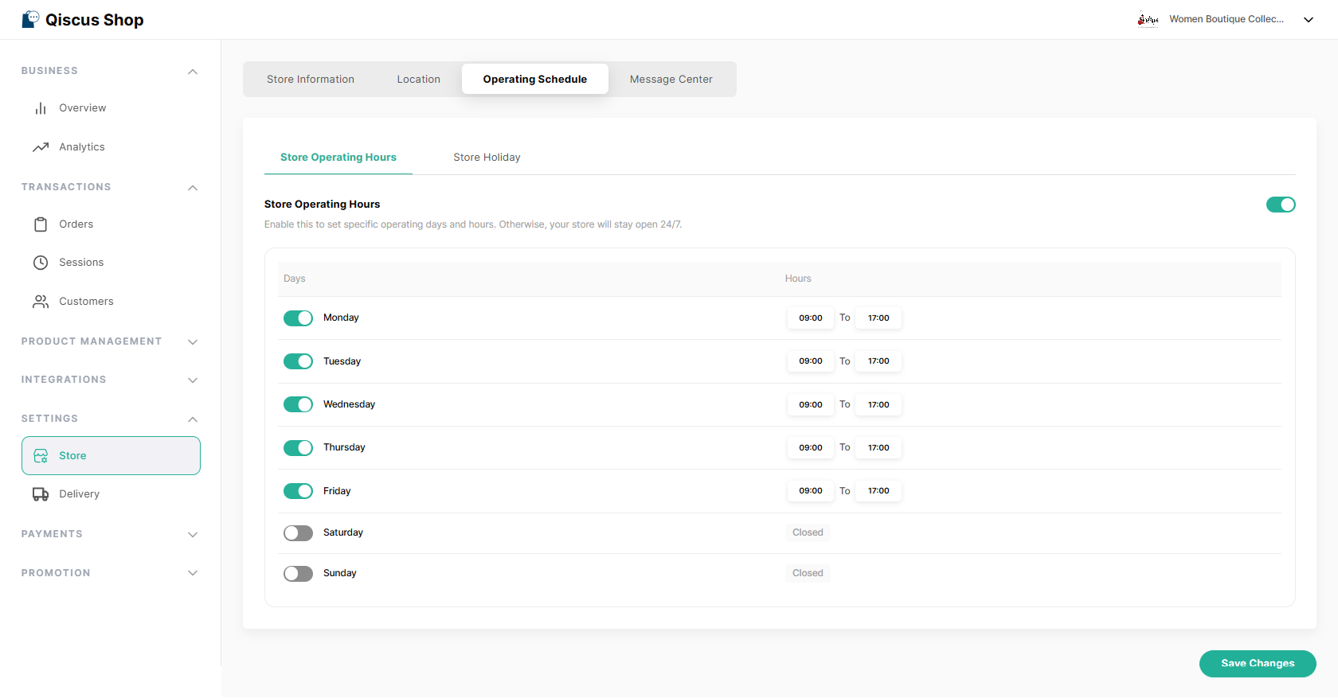This screenshot has height=698, width=1338.
Task: Click Wednesday's 09:00 opening time field
Action: tap(811, 405)
